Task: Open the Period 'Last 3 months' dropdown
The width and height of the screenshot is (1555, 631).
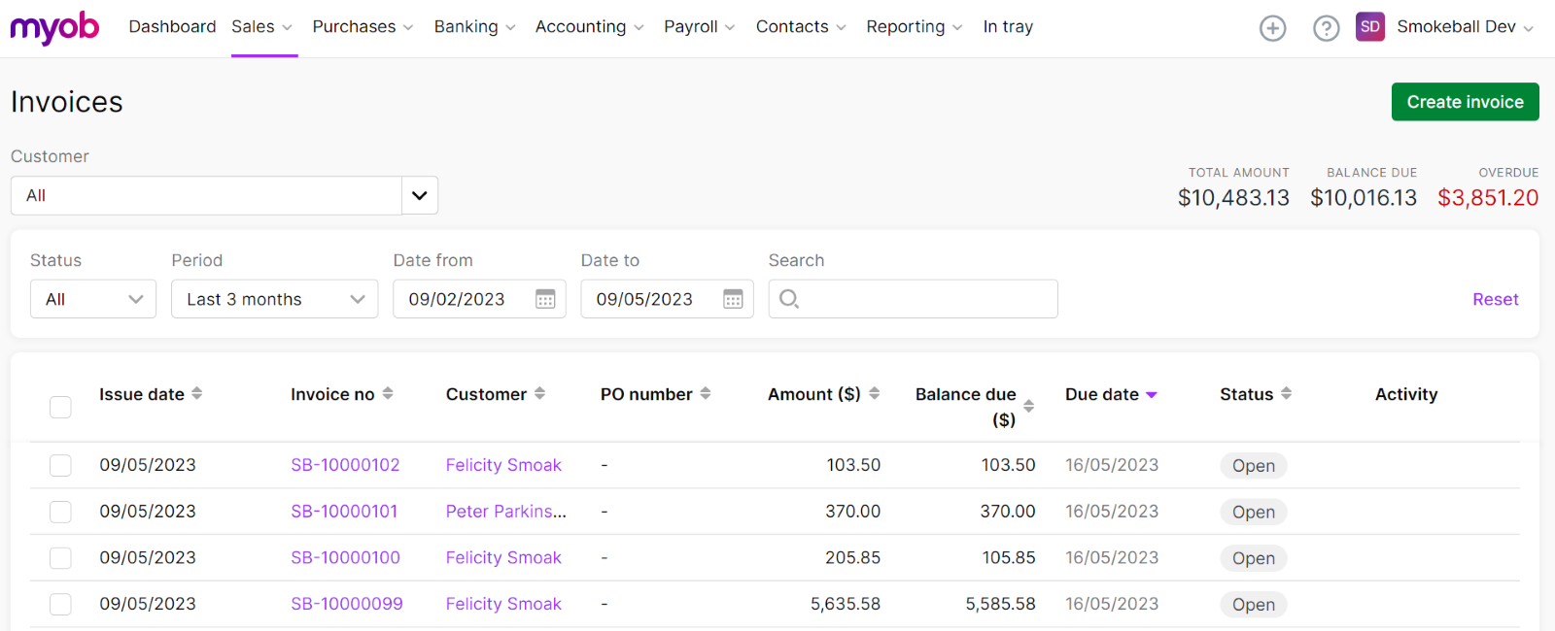Action: pyautogui.click(x=274, y=299)
